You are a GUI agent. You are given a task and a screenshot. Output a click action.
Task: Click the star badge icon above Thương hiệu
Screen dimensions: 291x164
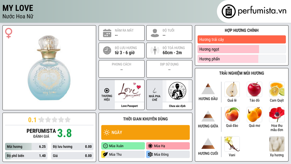tap(107, 91)
